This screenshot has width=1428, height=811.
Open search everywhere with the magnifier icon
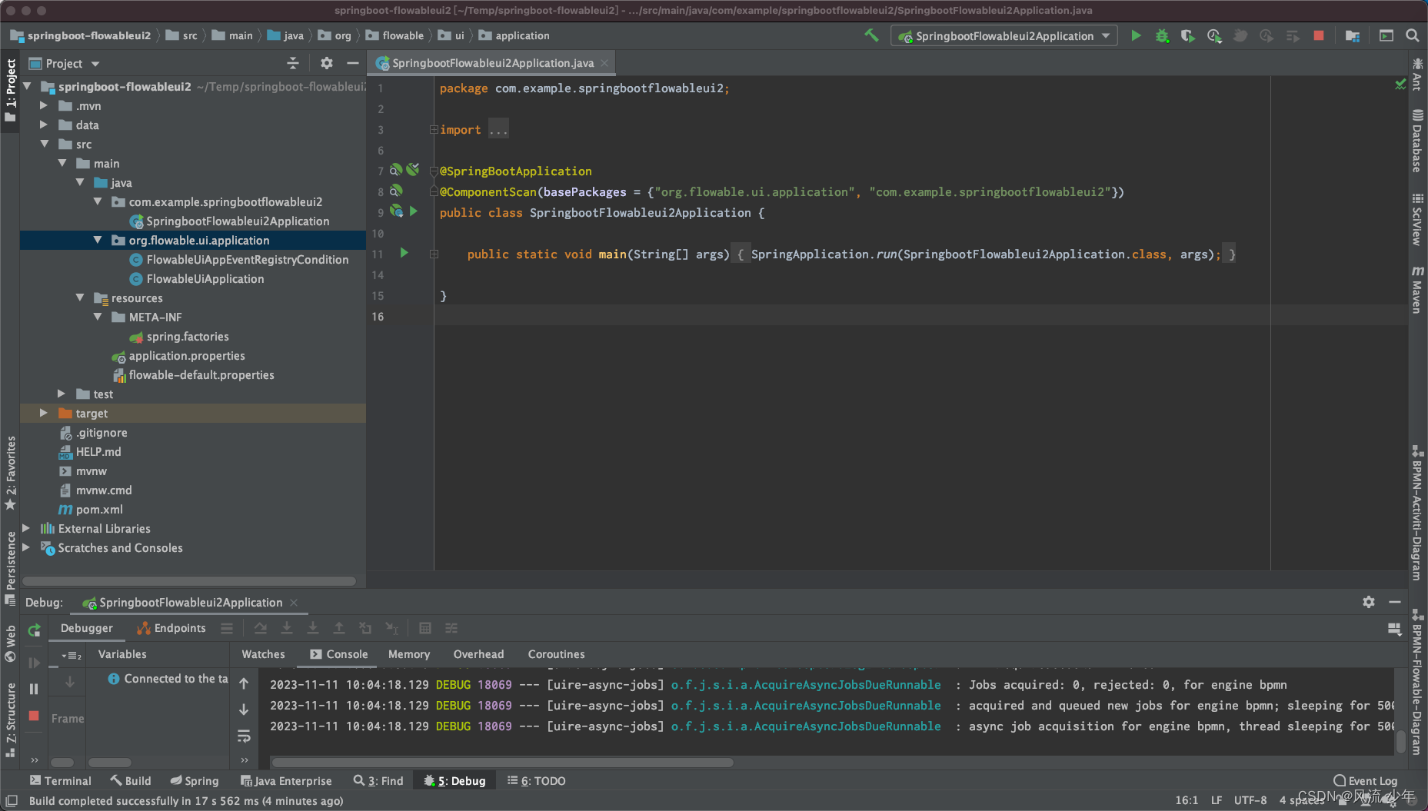tap(1413, 35)
